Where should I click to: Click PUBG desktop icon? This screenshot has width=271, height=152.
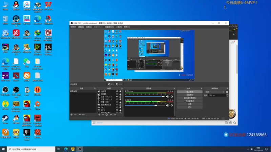coord(16,106)
